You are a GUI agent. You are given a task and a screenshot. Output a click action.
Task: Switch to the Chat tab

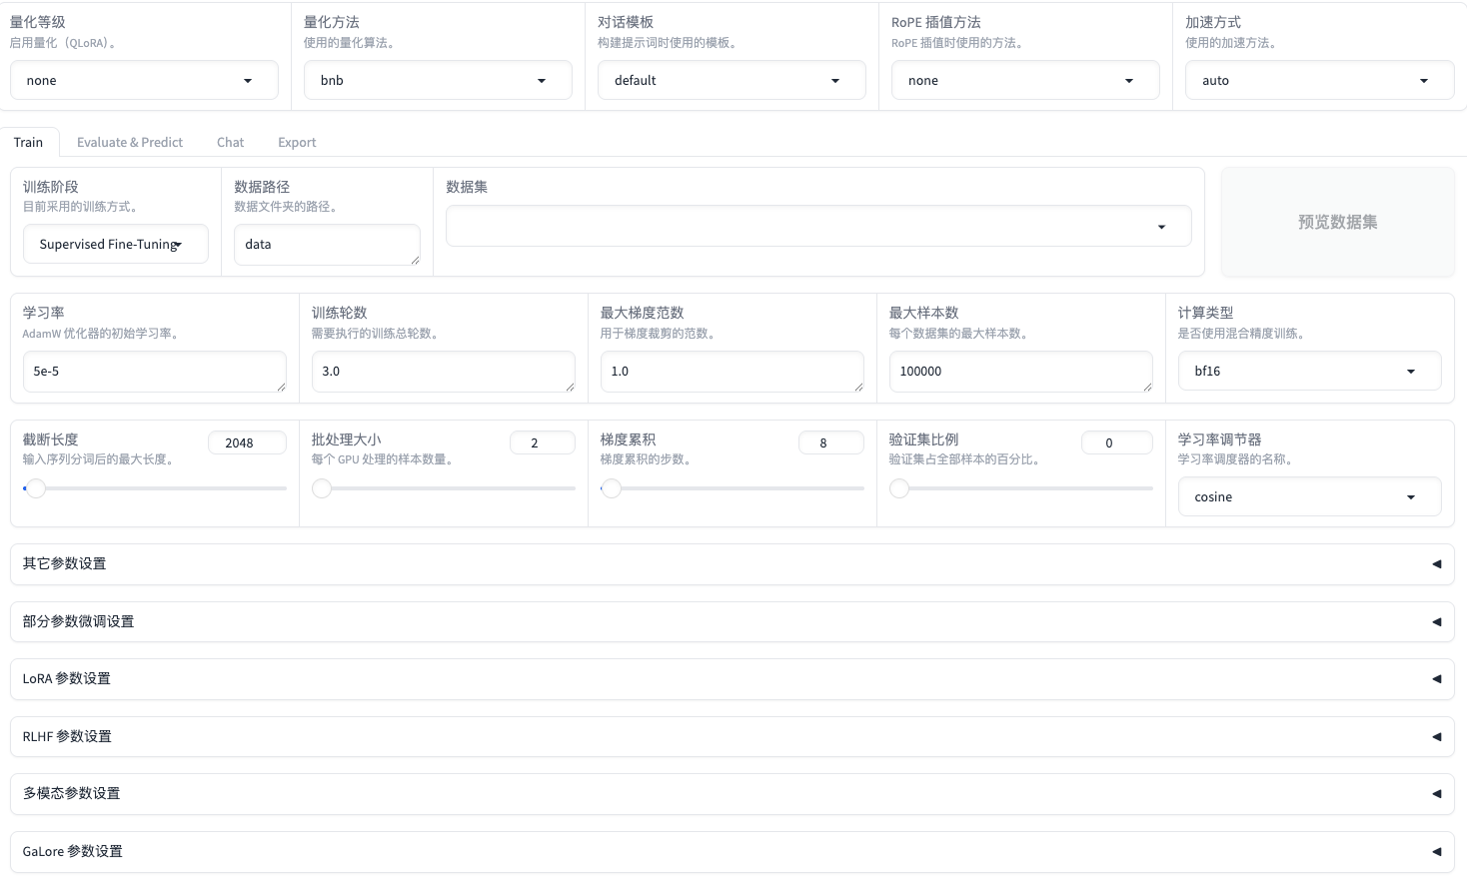(x=230, y=142)
